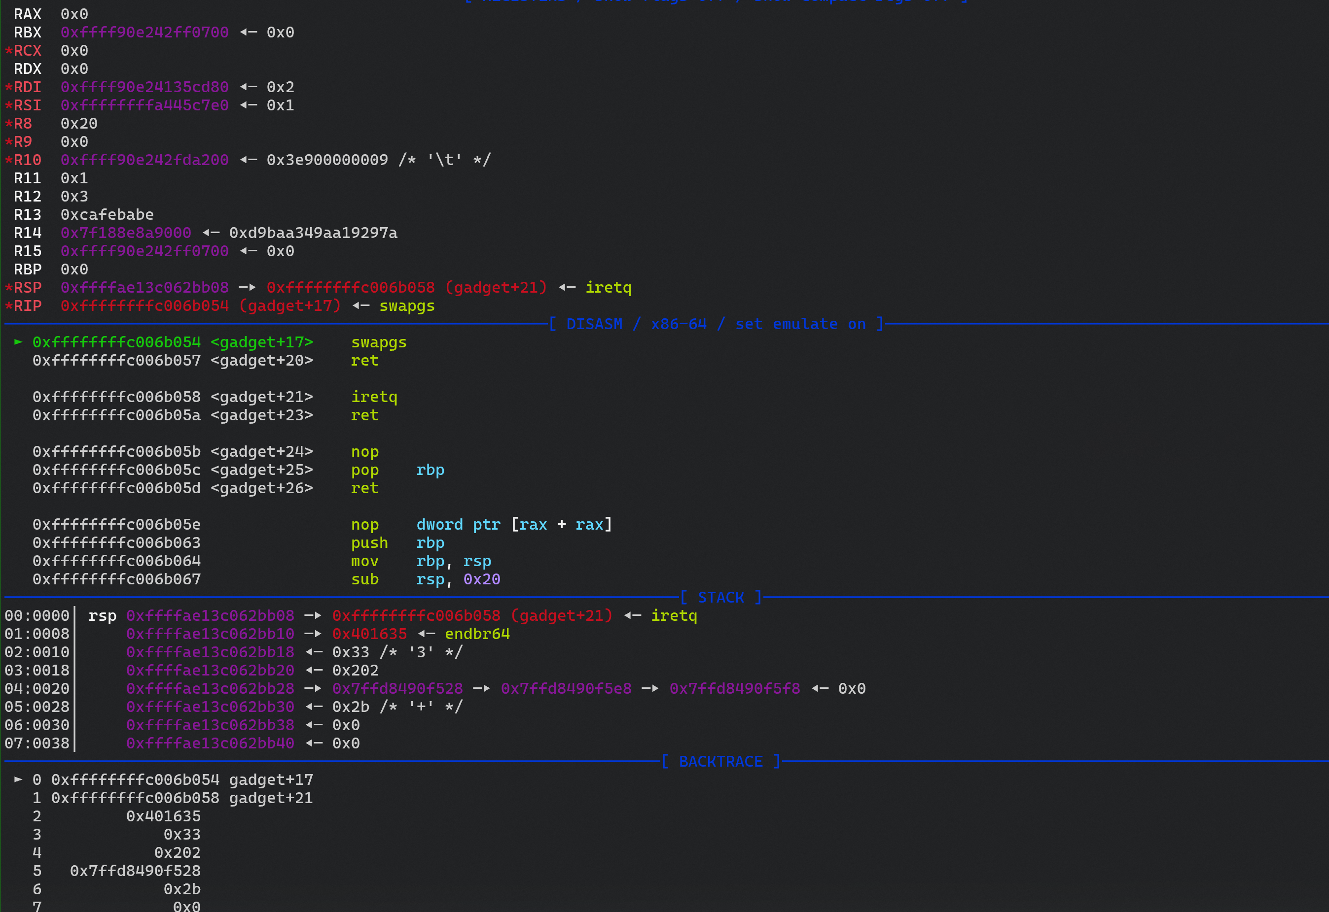
Task: Select backtrace frame 5 0x7ffd8490f528
Action: [136, 872]
